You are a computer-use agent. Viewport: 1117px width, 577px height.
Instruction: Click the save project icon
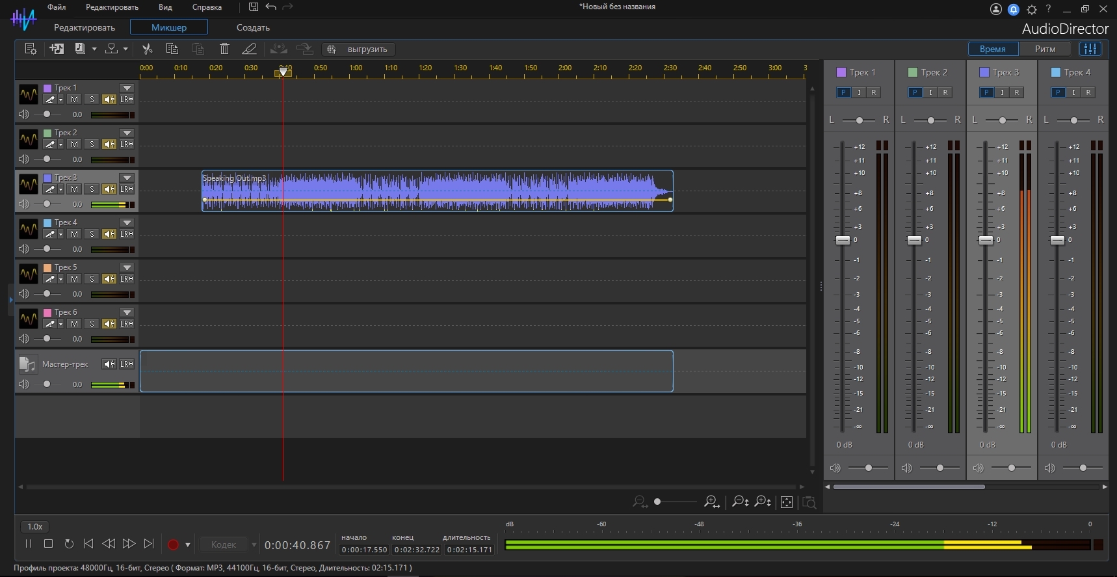(254, 7)
